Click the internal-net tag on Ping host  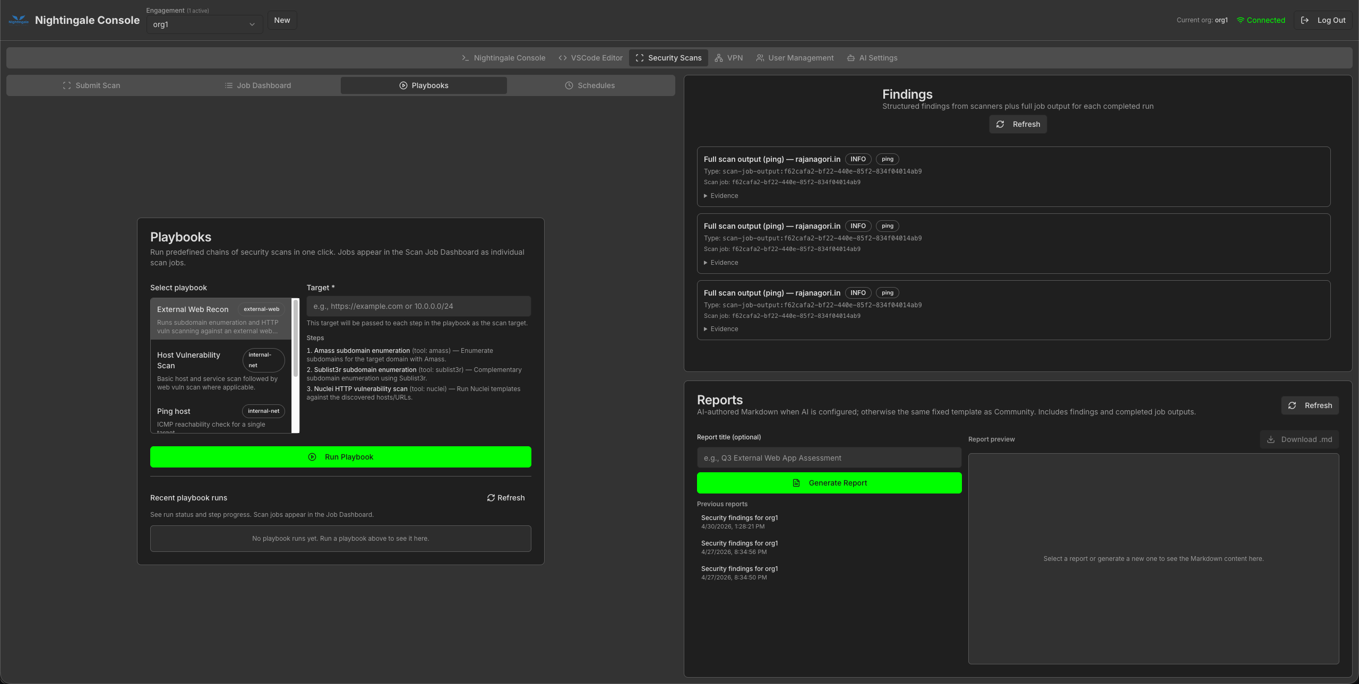(x=263, y=411)
